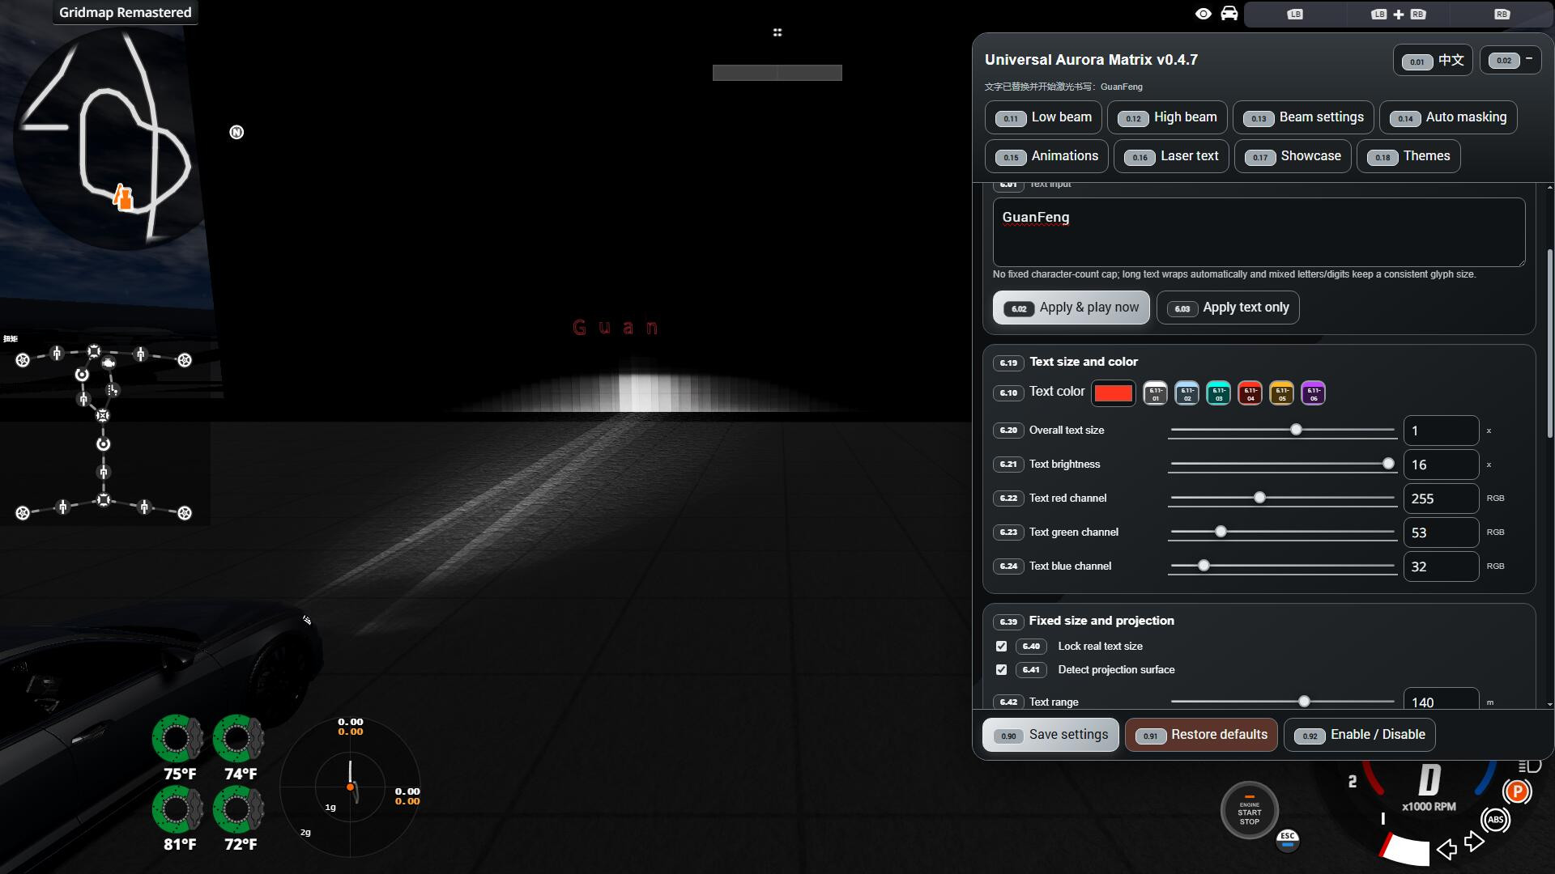This screenshot has height=874, width=1555.
Task: Select the LB radial menu segment
Action: click(1295, 15)
